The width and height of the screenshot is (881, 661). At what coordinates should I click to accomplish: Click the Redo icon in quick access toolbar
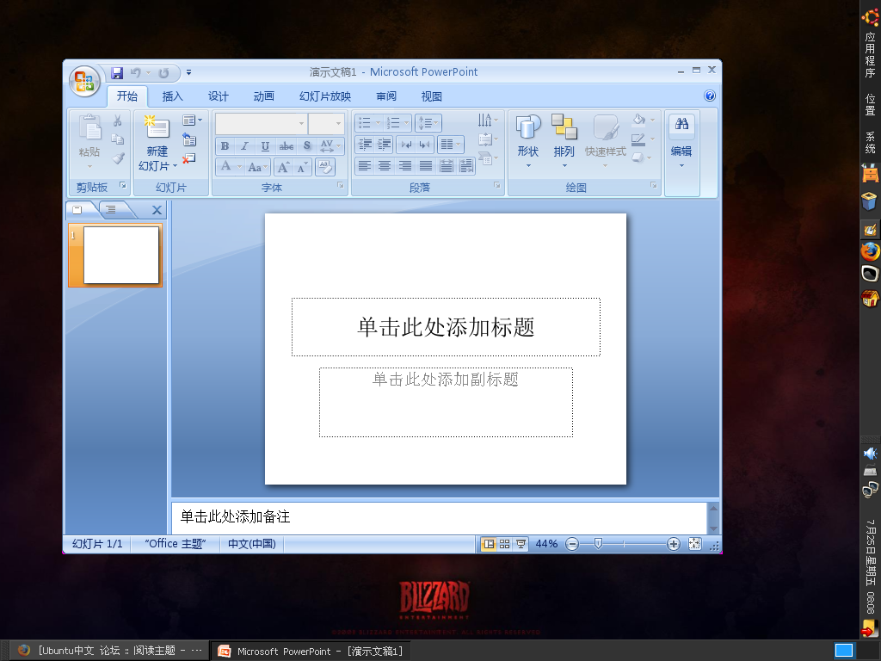(163, 72)
